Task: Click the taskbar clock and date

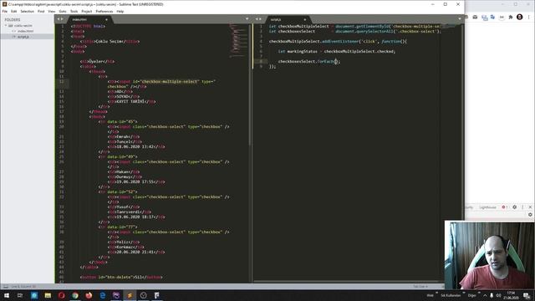Action: pyautogui.click(x=511, y=295)
